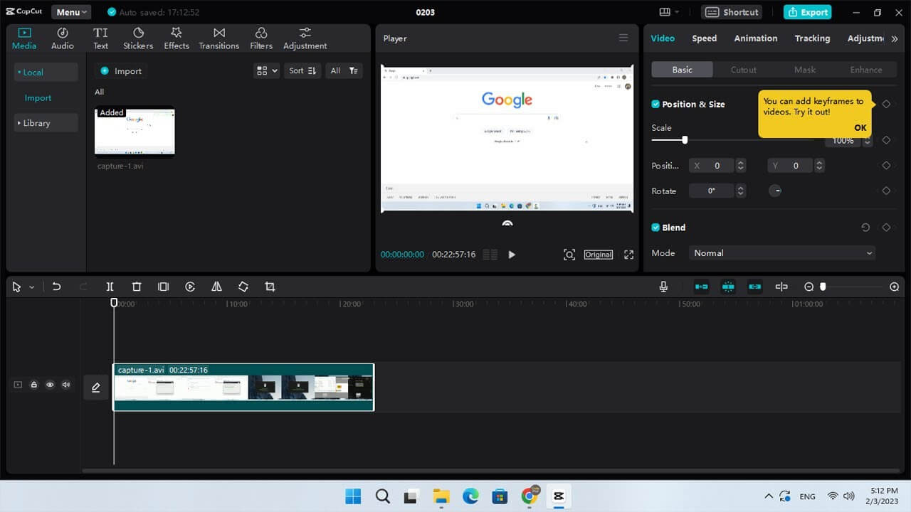This screenshot has height=512, width=911.
Task: Click the edit cover pencil icon on the track
Action: coord(96,388)
